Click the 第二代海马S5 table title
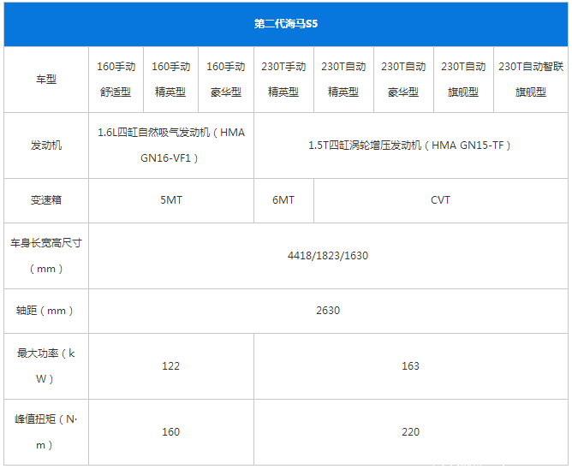The width and height of the screenshot is (572, 469). (286, 24)
